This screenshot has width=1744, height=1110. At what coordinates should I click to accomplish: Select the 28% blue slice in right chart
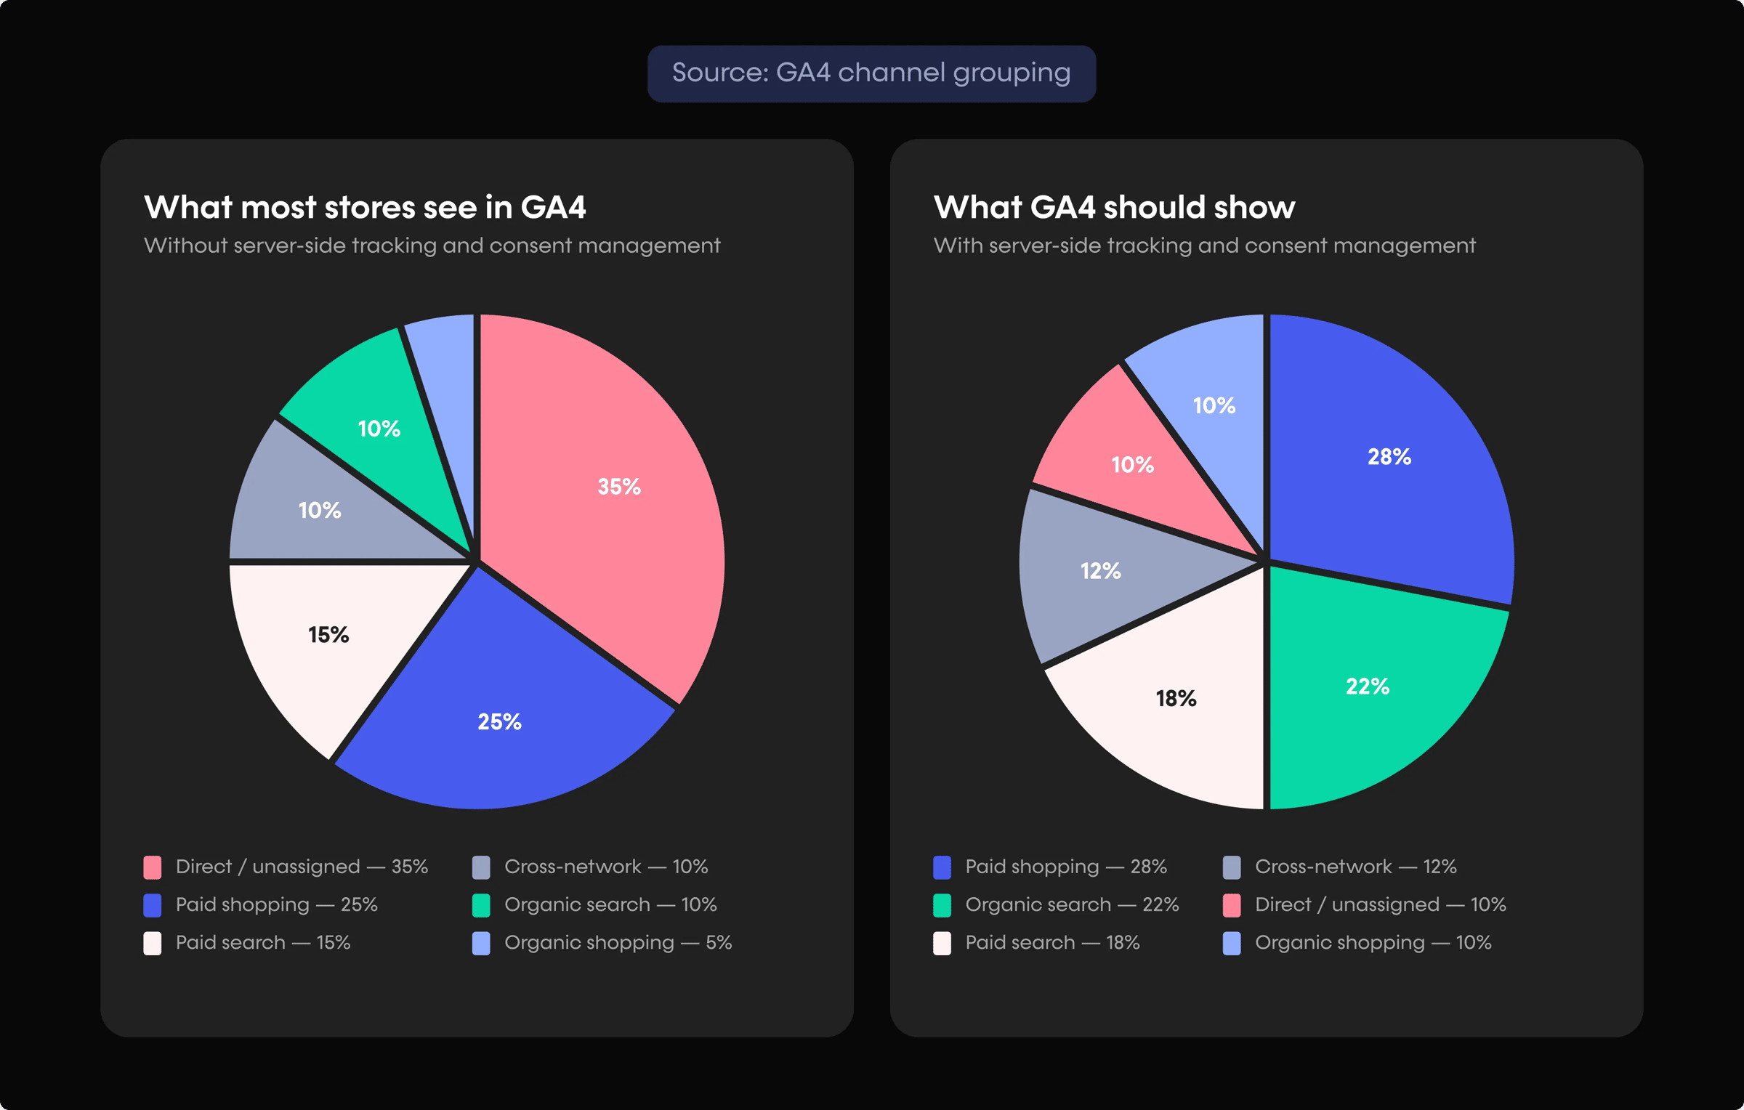click(1388, 458)
